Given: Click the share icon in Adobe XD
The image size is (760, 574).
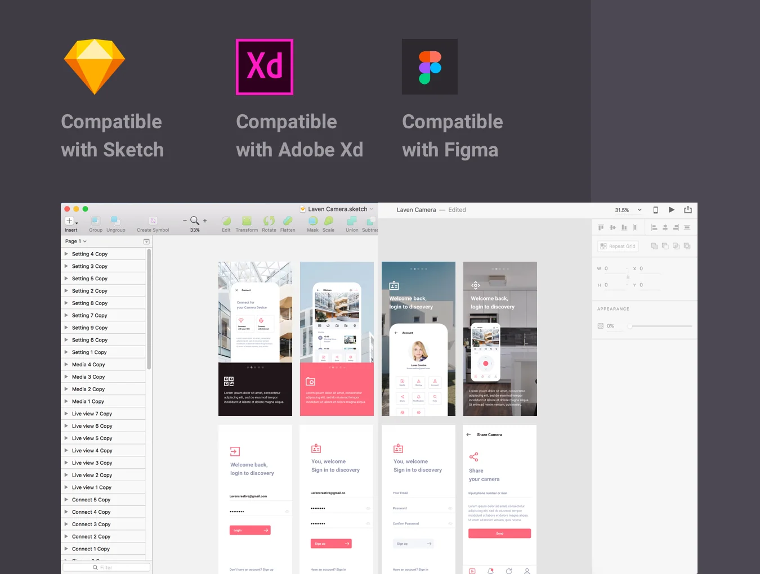Looking at the screenshot, I should [x=688, y=210].
